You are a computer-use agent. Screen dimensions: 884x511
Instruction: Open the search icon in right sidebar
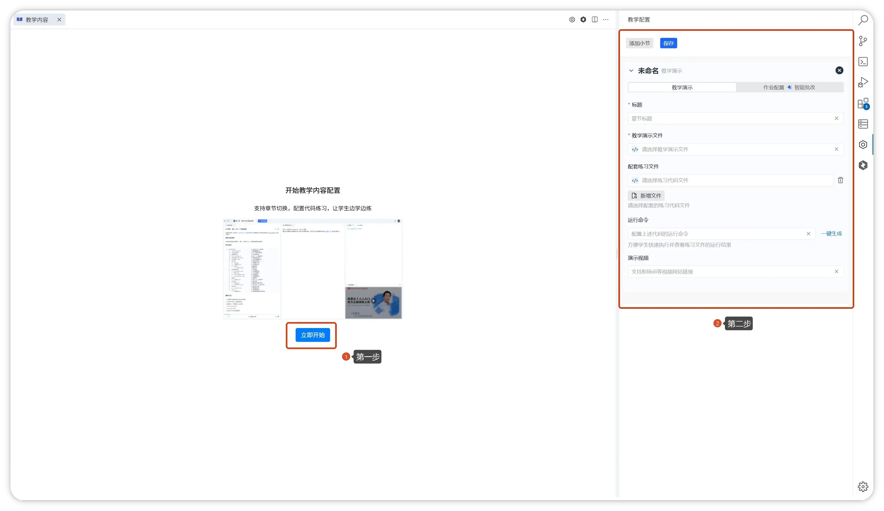coord(863,20)
